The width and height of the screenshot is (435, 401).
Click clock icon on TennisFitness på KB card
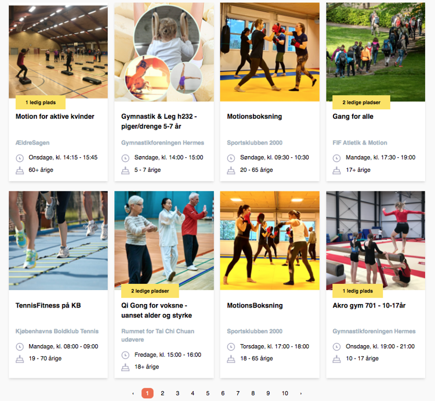(20, 346)
